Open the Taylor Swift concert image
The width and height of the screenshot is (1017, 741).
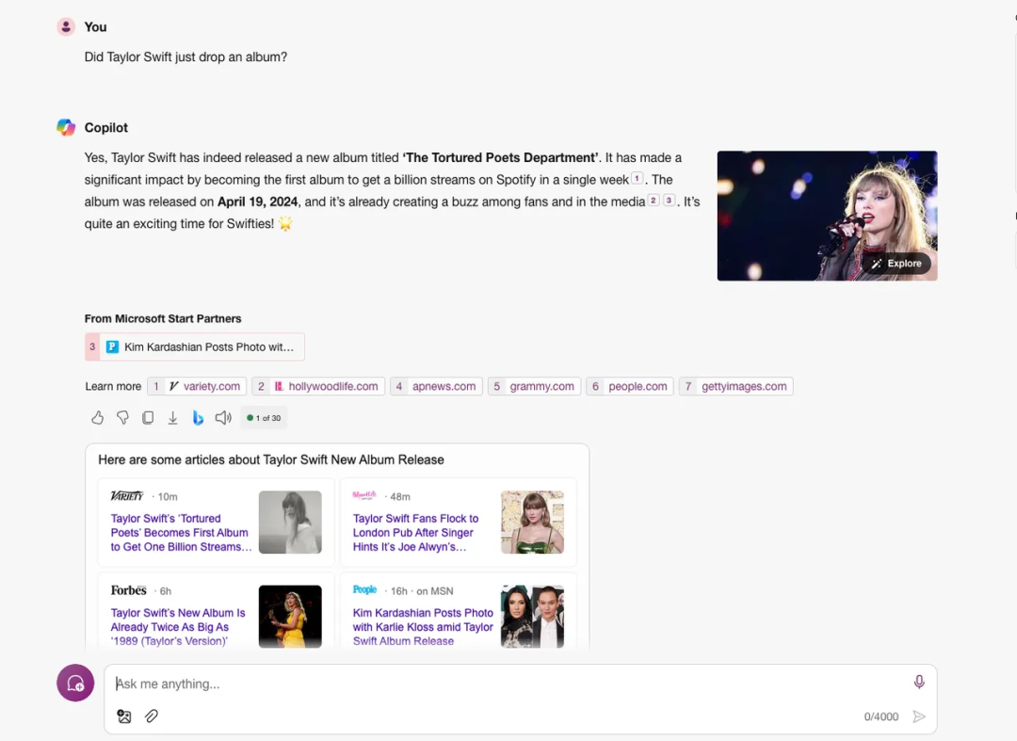coord(827,216)
